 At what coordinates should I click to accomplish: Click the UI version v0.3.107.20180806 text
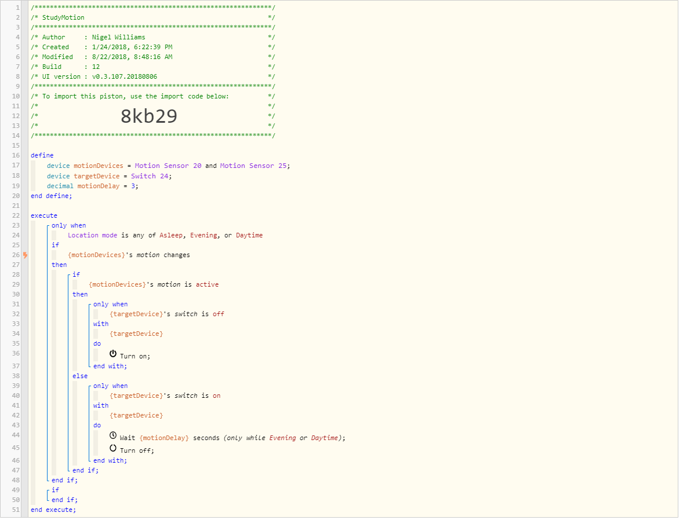125,77
